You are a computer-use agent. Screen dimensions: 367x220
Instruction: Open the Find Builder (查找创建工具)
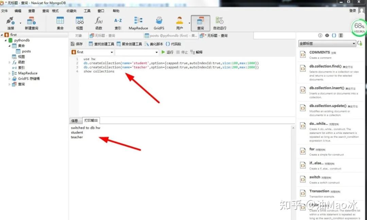click(x=101, y=44)
